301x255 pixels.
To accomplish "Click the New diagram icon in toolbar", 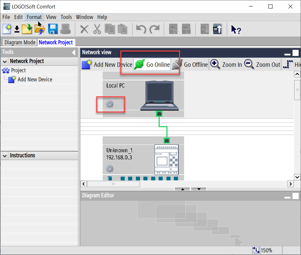I will [7, 29].
